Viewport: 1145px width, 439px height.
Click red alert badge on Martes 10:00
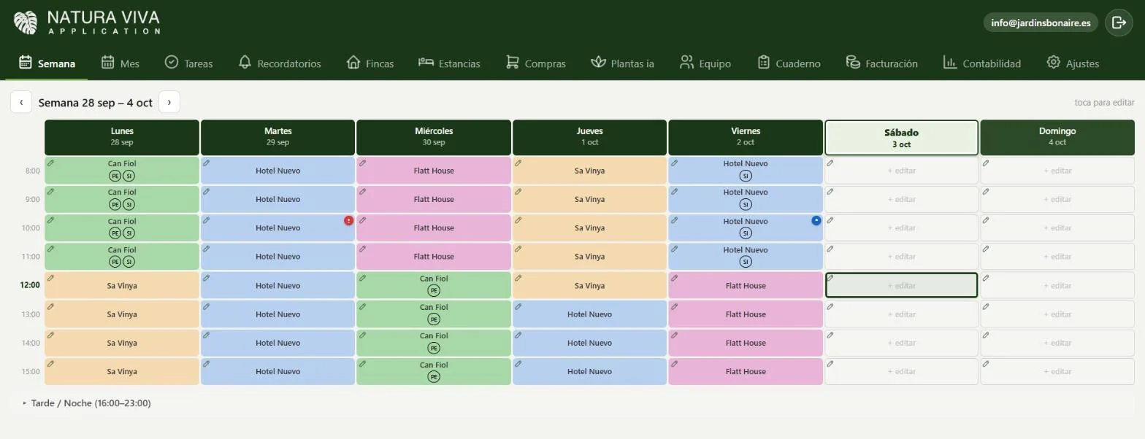pos(349,220)
